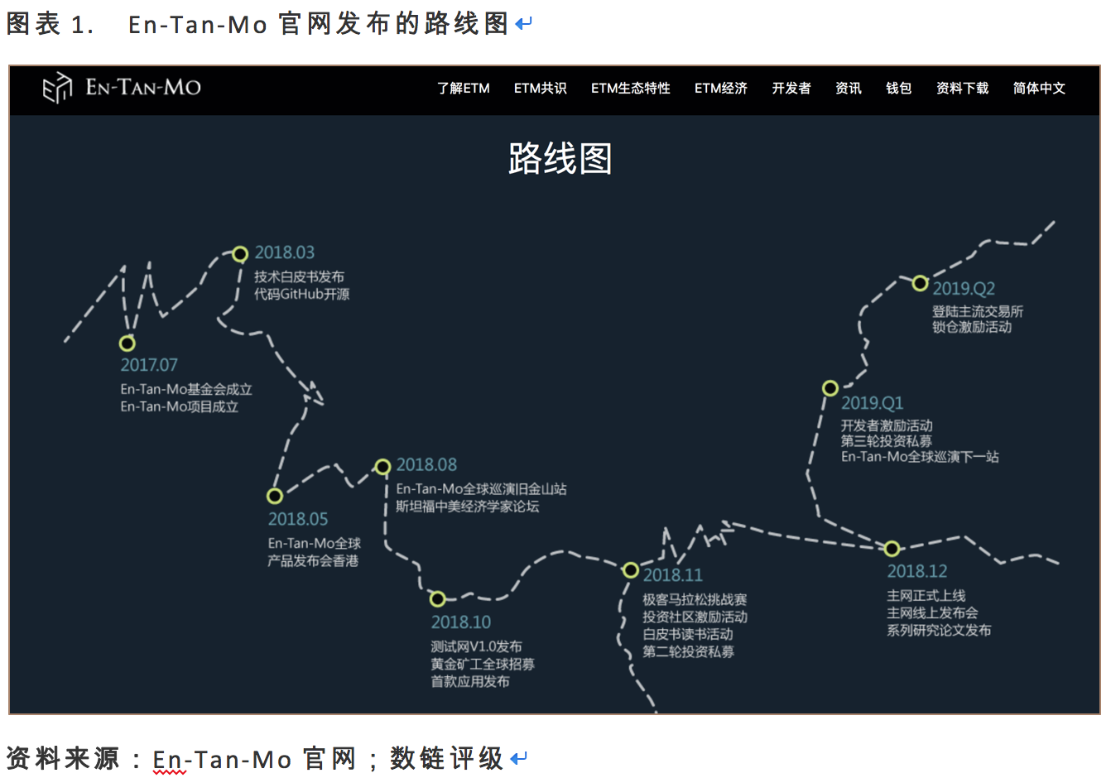
Task: Click the 2018.10 roadmap marker circle
Action: pyautogui.click(x=438, y=598)
